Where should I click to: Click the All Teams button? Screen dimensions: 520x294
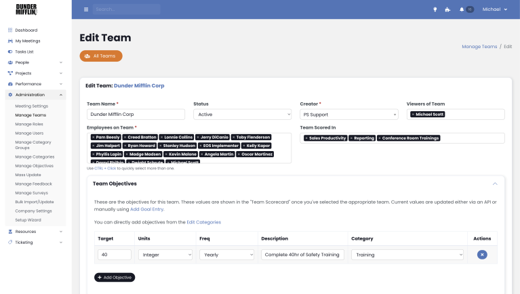101,56
